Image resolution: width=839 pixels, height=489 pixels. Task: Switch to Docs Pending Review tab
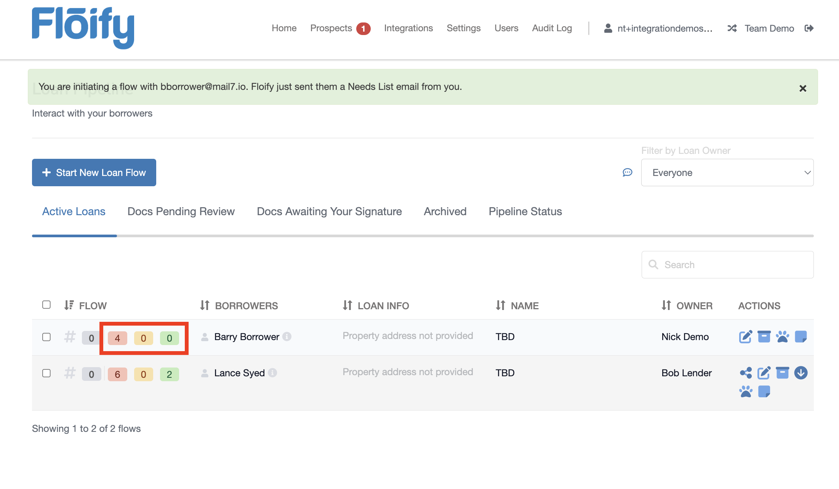[181, 211]
